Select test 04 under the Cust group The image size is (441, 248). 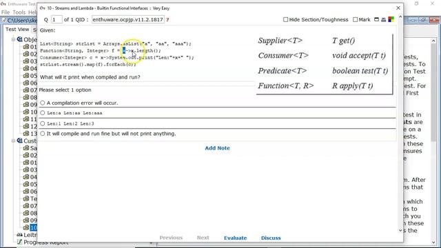click(x=30, y=177)
